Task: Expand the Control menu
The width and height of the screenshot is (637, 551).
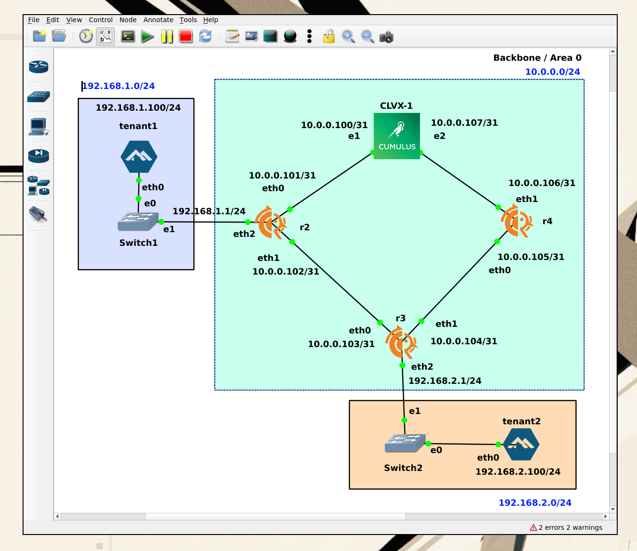Action: tap(101, 20)
